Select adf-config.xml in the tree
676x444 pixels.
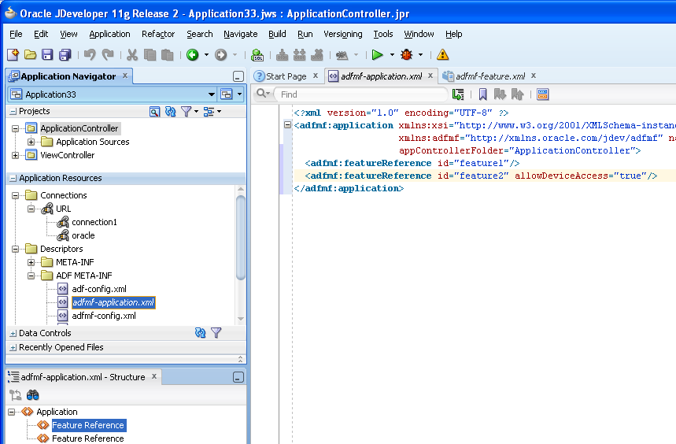pos(99,289)
